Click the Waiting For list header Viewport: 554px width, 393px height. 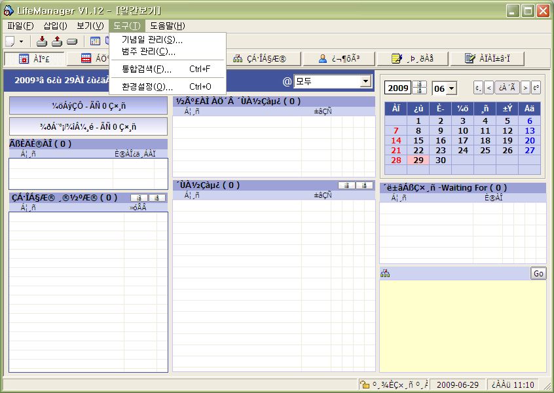point(463,188)
